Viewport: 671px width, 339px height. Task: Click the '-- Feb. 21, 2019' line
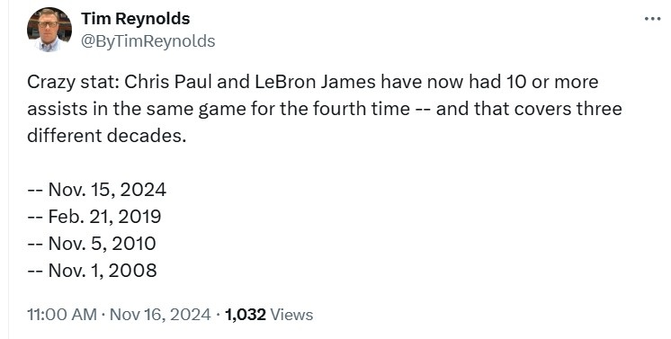coord(94,217)
